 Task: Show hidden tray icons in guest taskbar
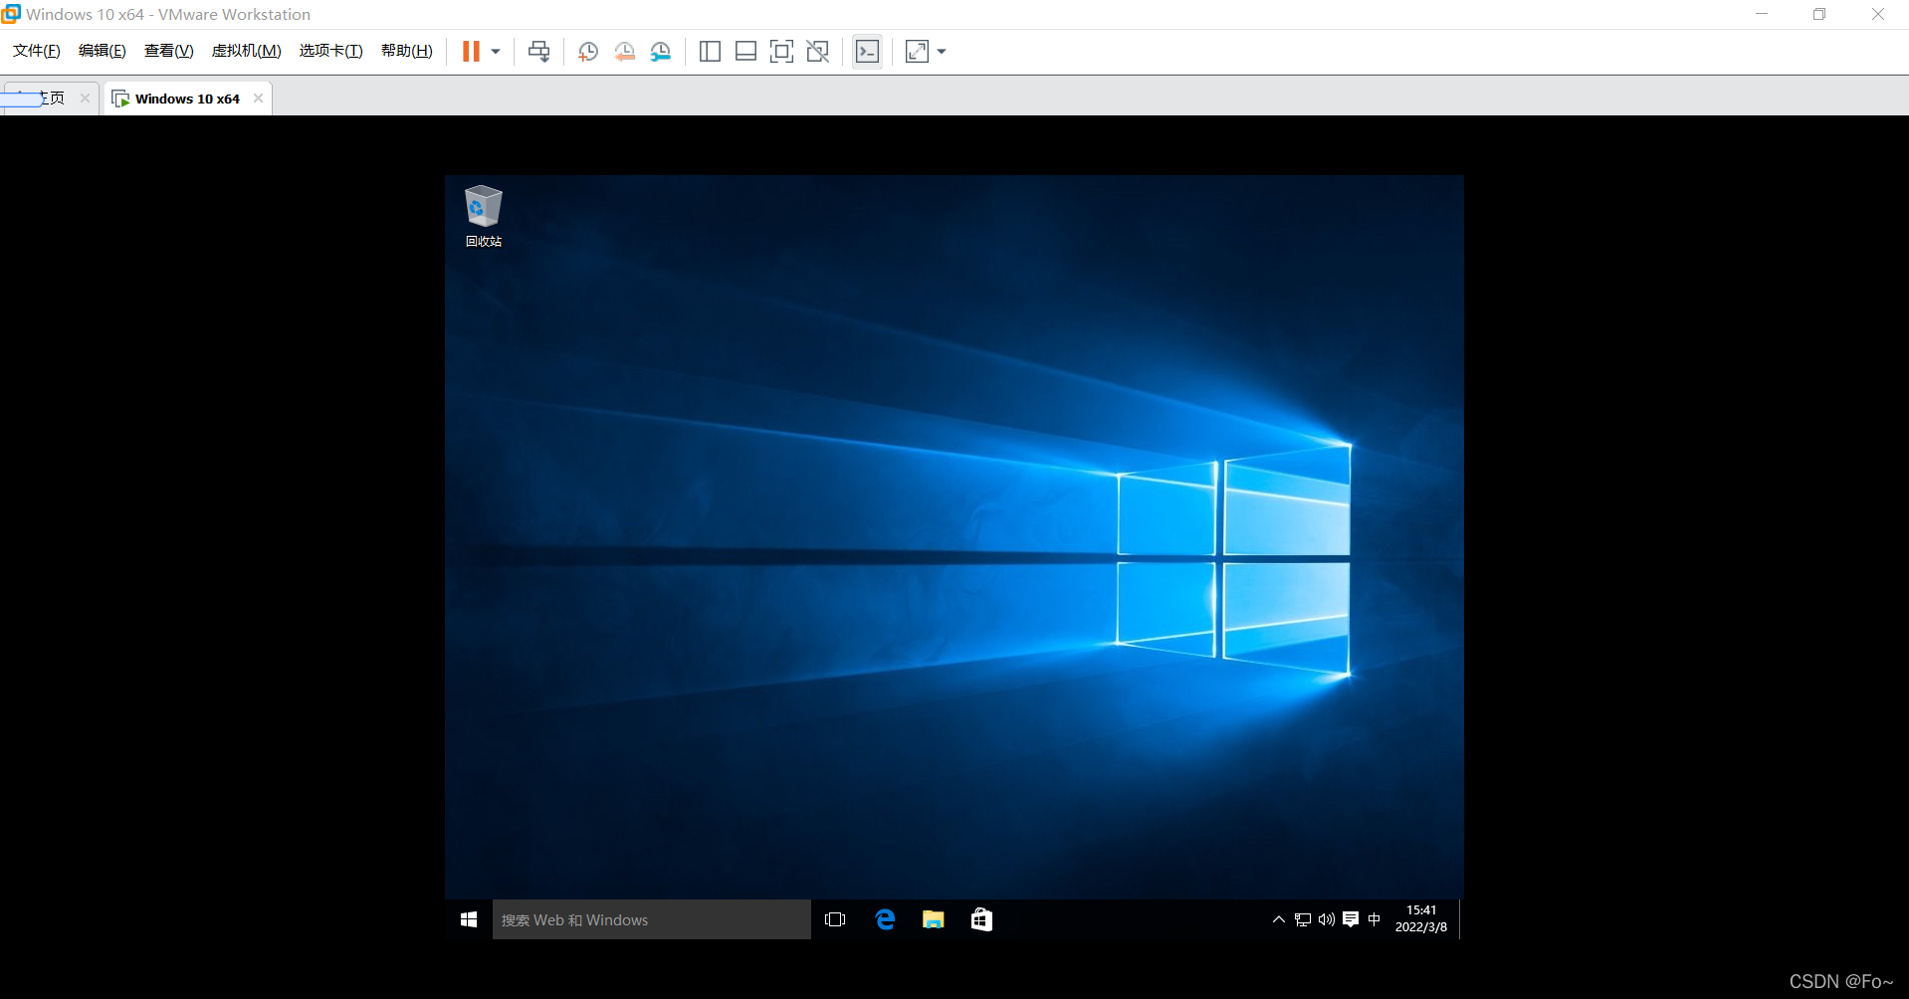[x=1278, y=919]
